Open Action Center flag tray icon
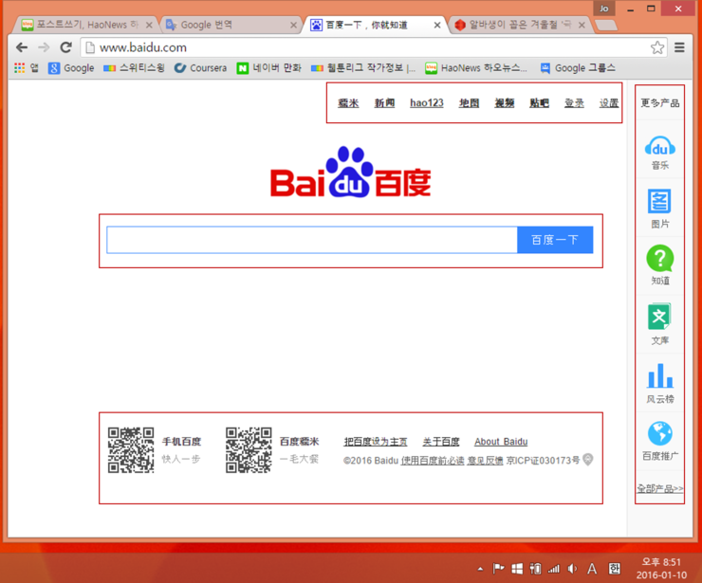This screenshot has height=583, width=702. tap(498, 569)
